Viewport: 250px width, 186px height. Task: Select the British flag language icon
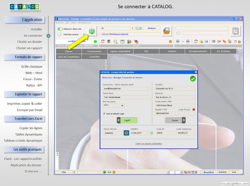coord(196,172)
